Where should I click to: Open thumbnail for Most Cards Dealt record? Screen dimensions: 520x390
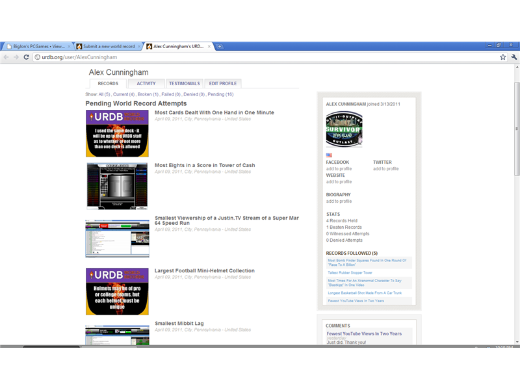click(117, 133)
